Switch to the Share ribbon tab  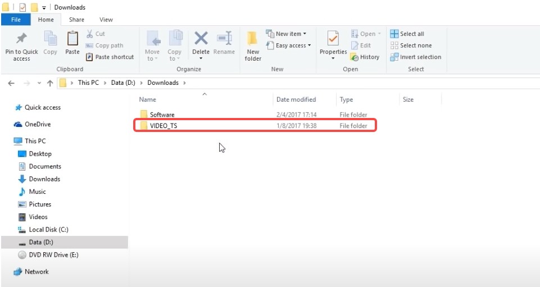coord(76,20)
